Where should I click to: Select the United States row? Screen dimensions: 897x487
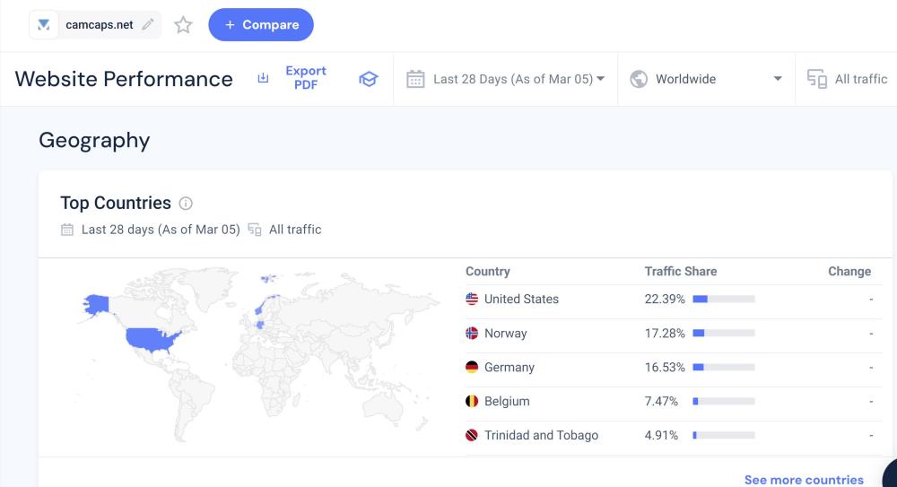pos(521,299)
